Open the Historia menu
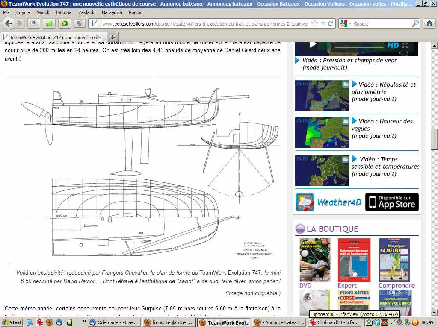Viewport: 438px width, 328px height. click(x=64, y=12)
